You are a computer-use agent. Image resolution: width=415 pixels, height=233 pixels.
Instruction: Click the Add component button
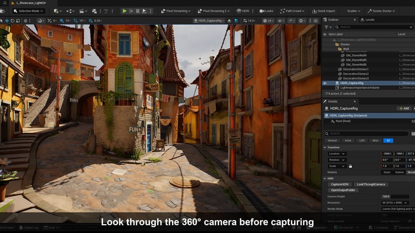[404, 108]
